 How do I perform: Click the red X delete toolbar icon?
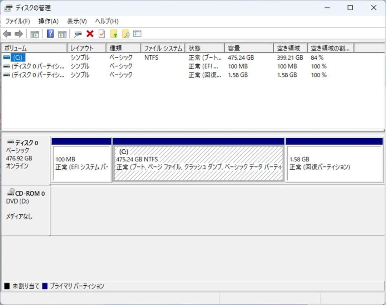[x=89, y=34]
